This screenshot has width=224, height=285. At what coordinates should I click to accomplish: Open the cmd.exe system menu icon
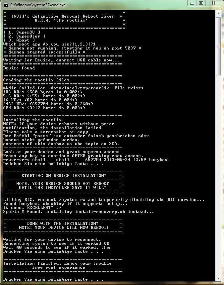6,5
